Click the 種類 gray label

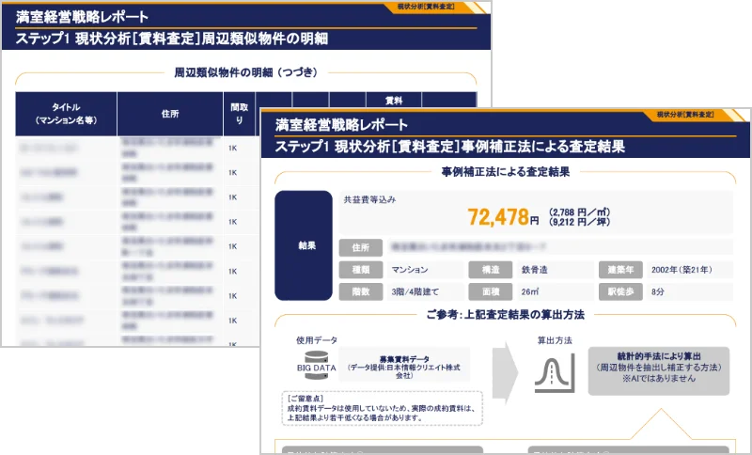[360, 270]
